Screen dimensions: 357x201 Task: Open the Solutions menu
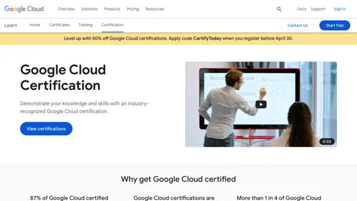point(89,9)
